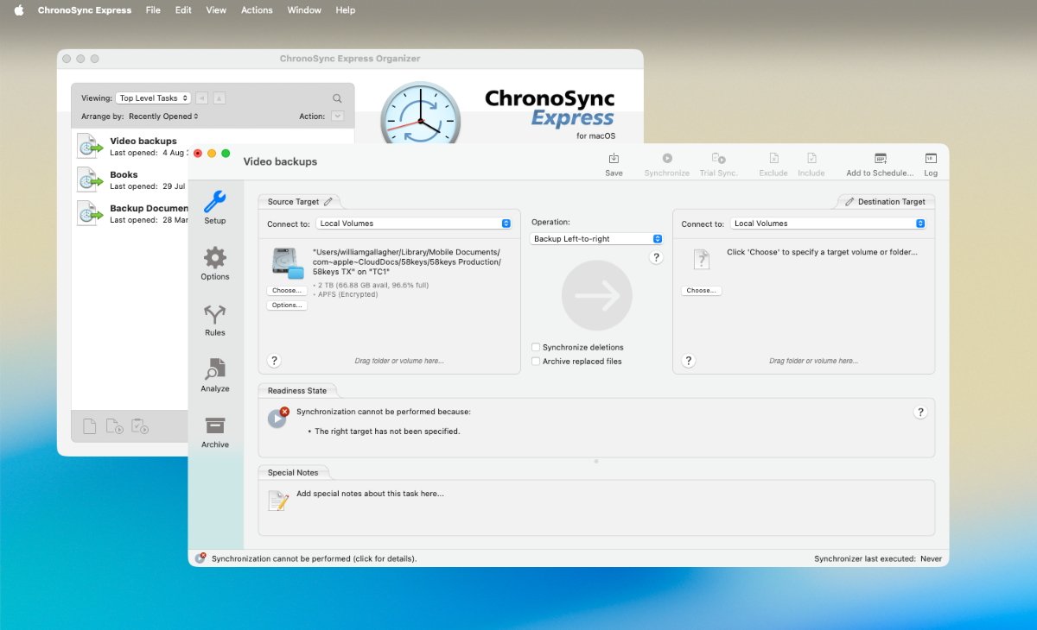Click the status bar 'Synchronization cannot be performed' message
Image resolution: width=1037 pixels, height=630 pixels.
pyautogui.click(x=315, y=559)
